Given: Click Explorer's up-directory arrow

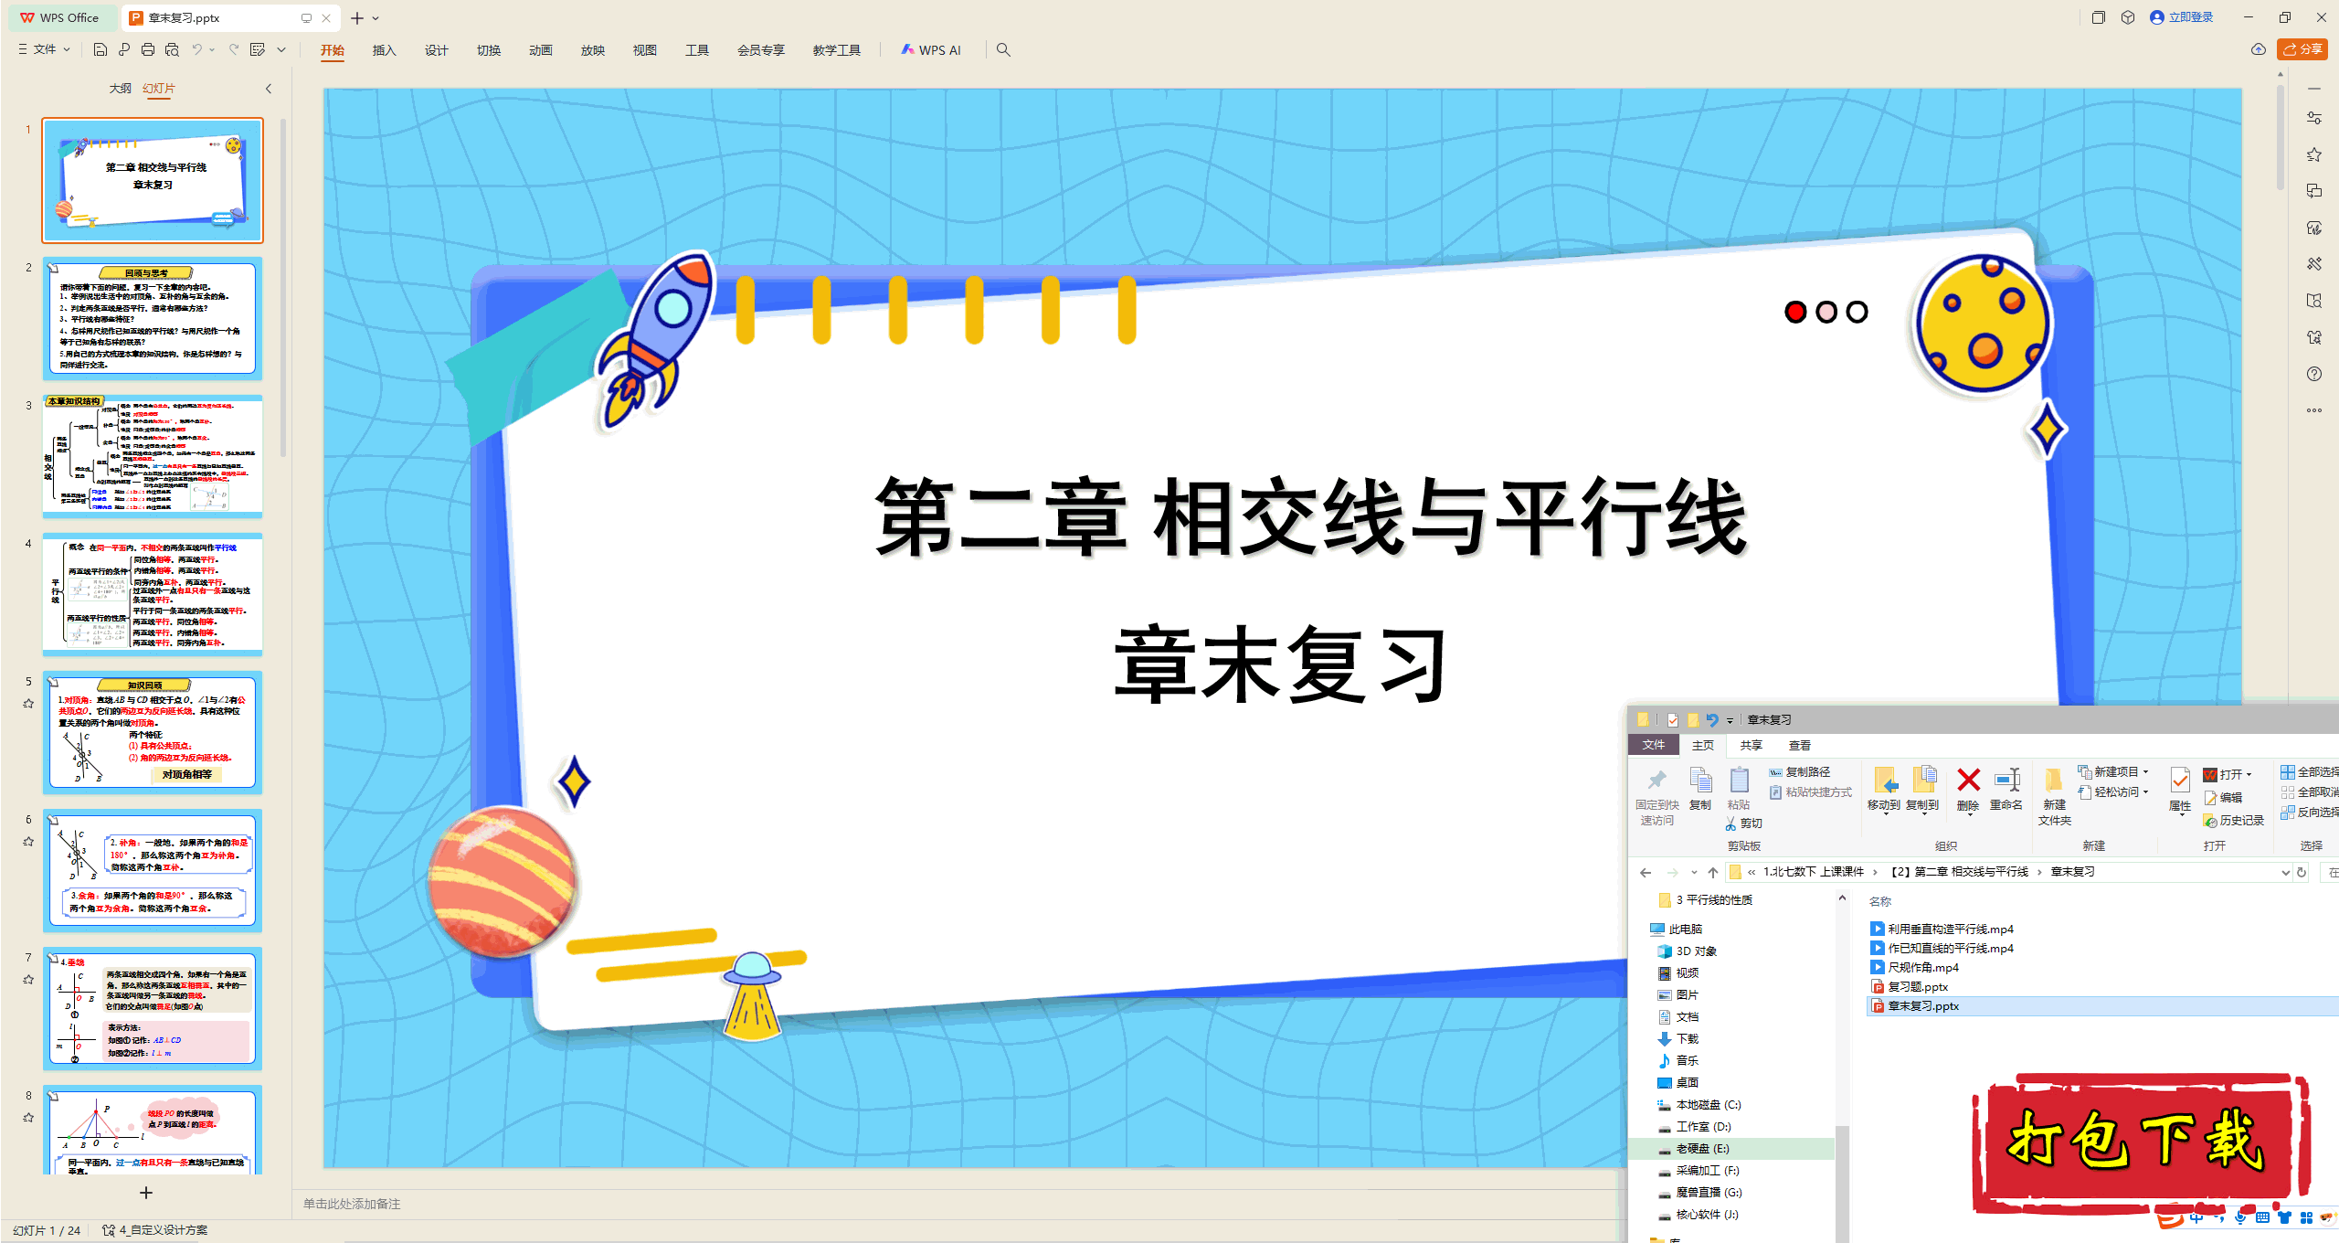Looking at the screenshot, I should tap(1713, 873).
